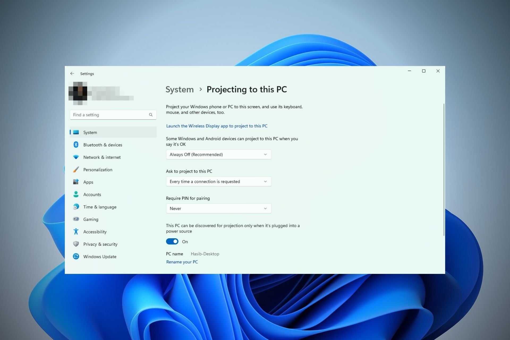The image size is (510, 340).
Task: Click the Time & language settings item
Action: click(x=100, y=207)
